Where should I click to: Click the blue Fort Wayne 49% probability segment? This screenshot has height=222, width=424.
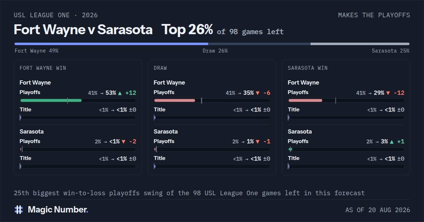pyautogui.click(x=111, y=44)
